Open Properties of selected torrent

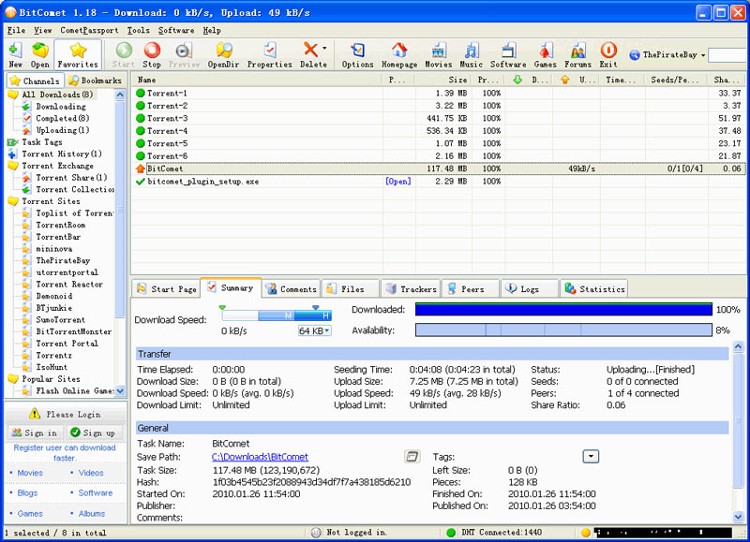pos(270,54)
